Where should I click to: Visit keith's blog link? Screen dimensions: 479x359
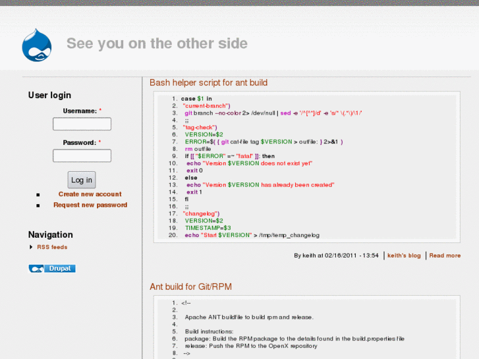click(404, 256)
